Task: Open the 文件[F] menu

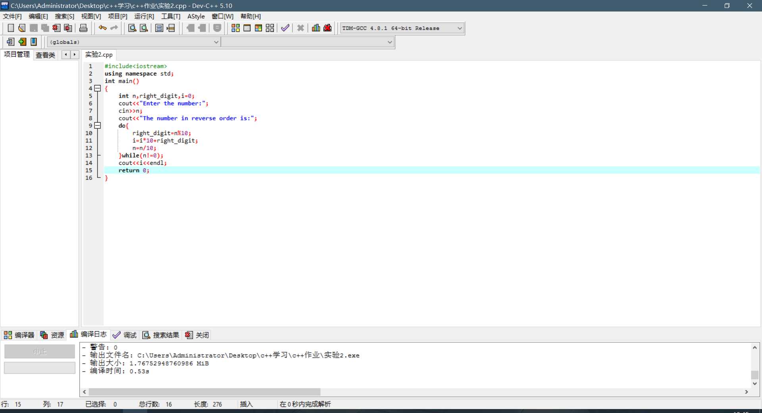Action: (x=12, y=16)
